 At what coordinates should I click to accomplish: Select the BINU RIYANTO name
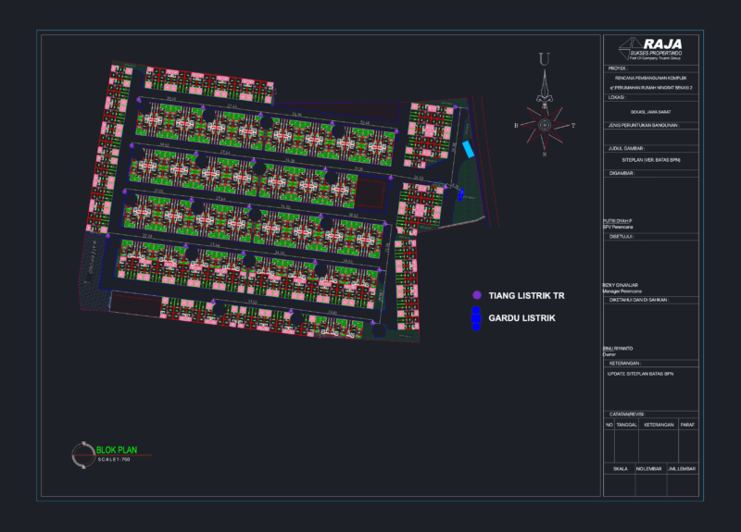[x=618, y=349]
